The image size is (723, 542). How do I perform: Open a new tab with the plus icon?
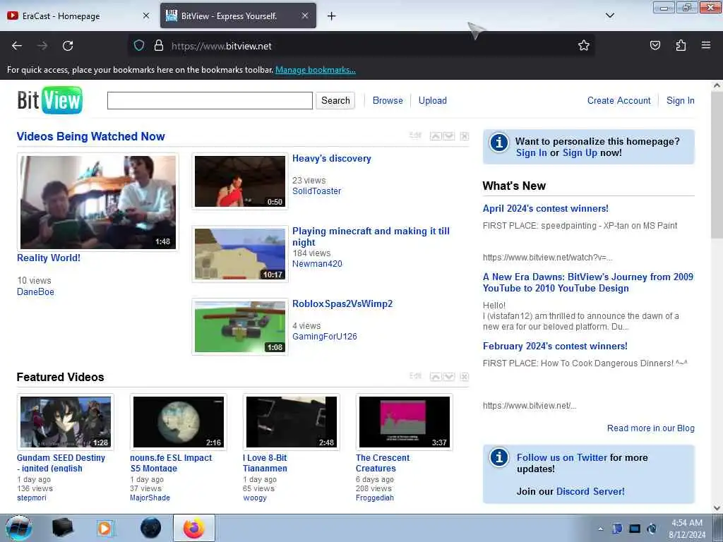click(332, 16)
